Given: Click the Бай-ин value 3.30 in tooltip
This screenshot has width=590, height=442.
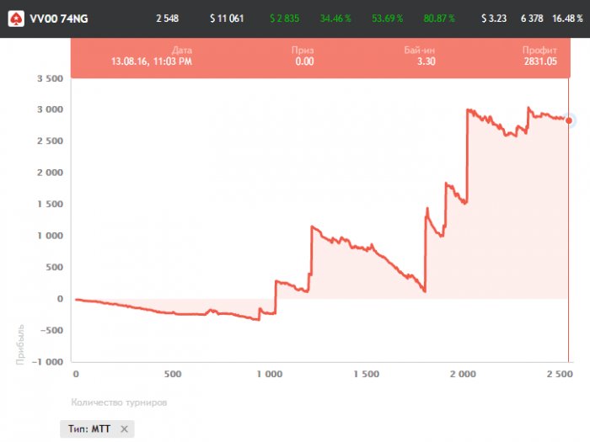Looking at the screenshot, I should [x=426, y=61].
